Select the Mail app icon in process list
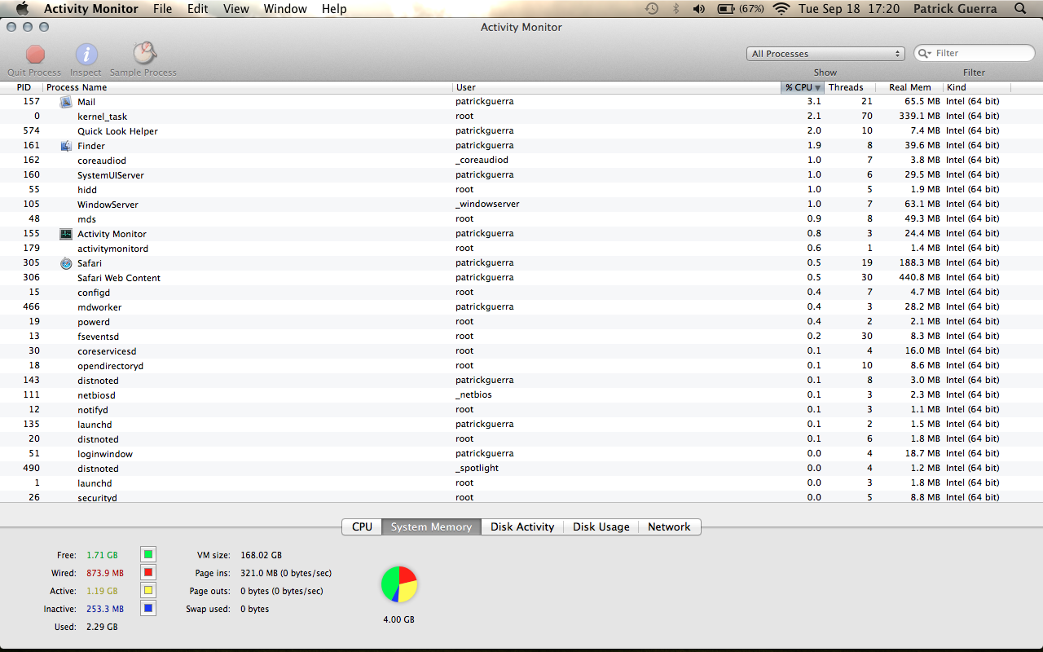The height and width of the screenshot is (652, 1043). click(x=66, y=102)
